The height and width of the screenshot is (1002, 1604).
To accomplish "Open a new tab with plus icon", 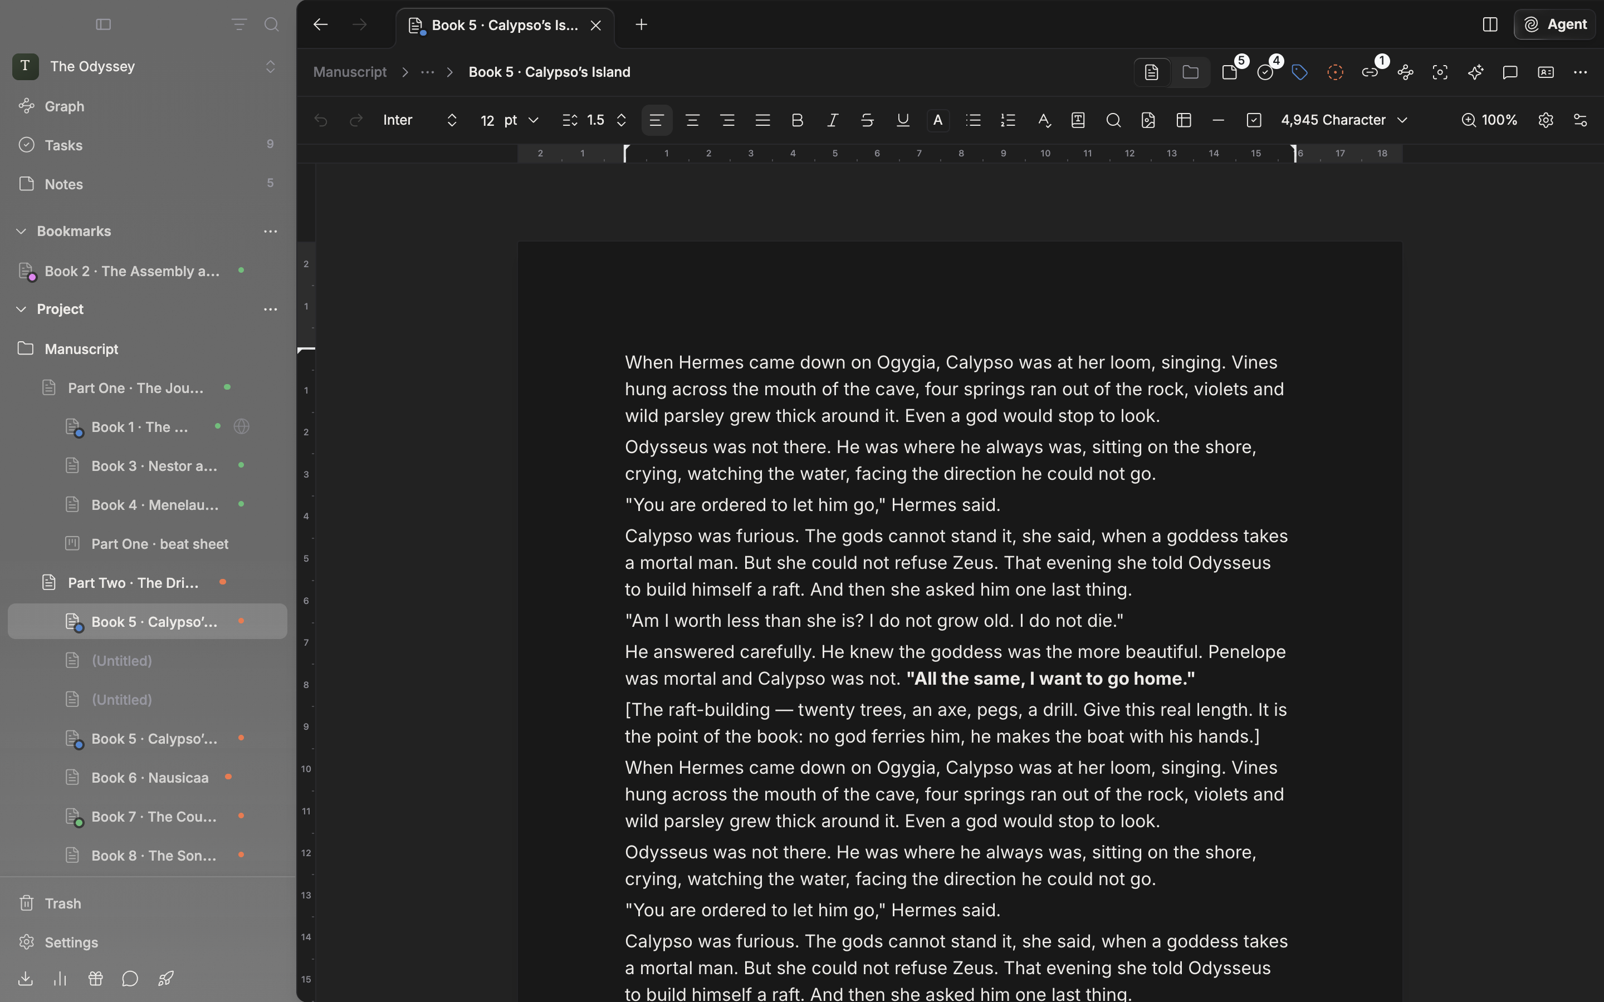I will [641, 24].
